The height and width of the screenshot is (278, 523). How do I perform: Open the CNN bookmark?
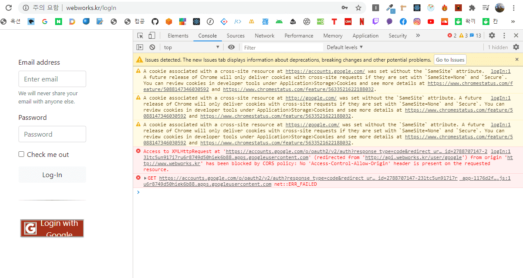pyautogui.click(x=348, y=22)
